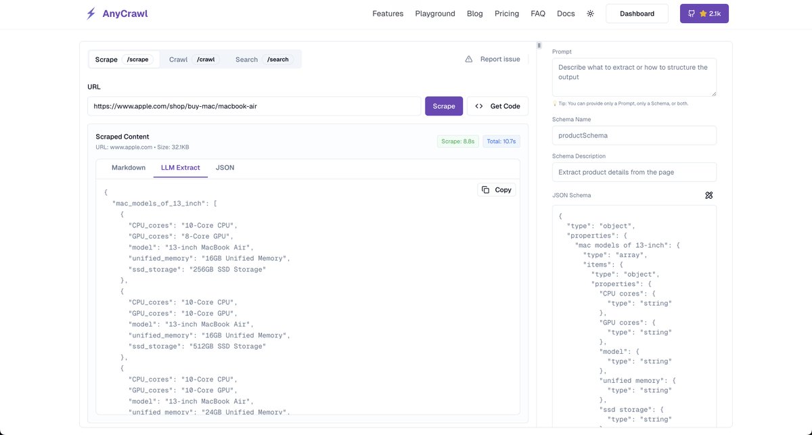812x435 pixels.
Task: Click the "Scraped Content" heading
Action: pos(122,137)
